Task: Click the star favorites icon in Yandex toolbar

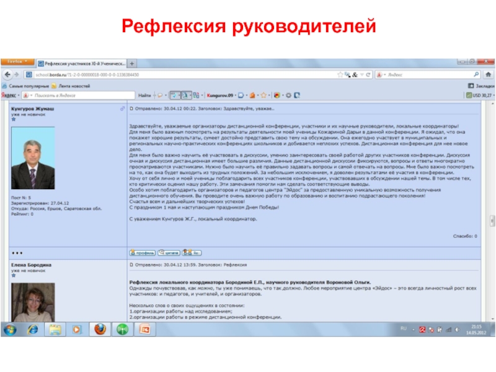Action: click(x=263, y=95)
